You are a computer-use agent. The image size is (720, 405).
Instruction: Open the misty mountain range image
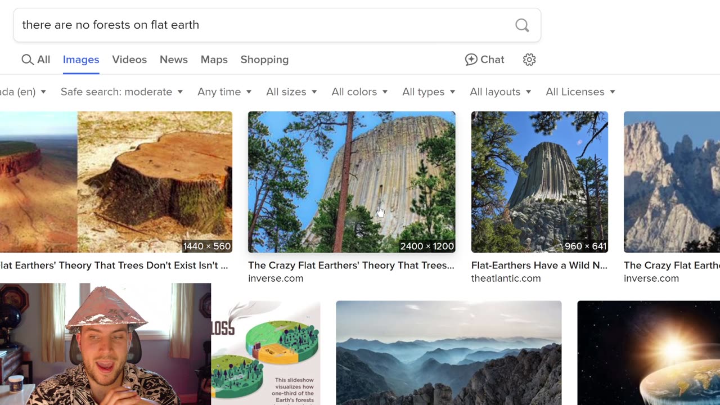(x=448, y=353)
